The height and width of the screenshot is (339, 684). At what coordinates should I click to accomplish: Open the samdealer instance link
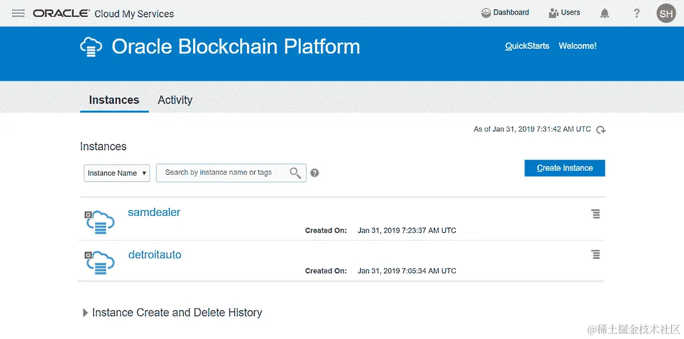coord(154,212)
